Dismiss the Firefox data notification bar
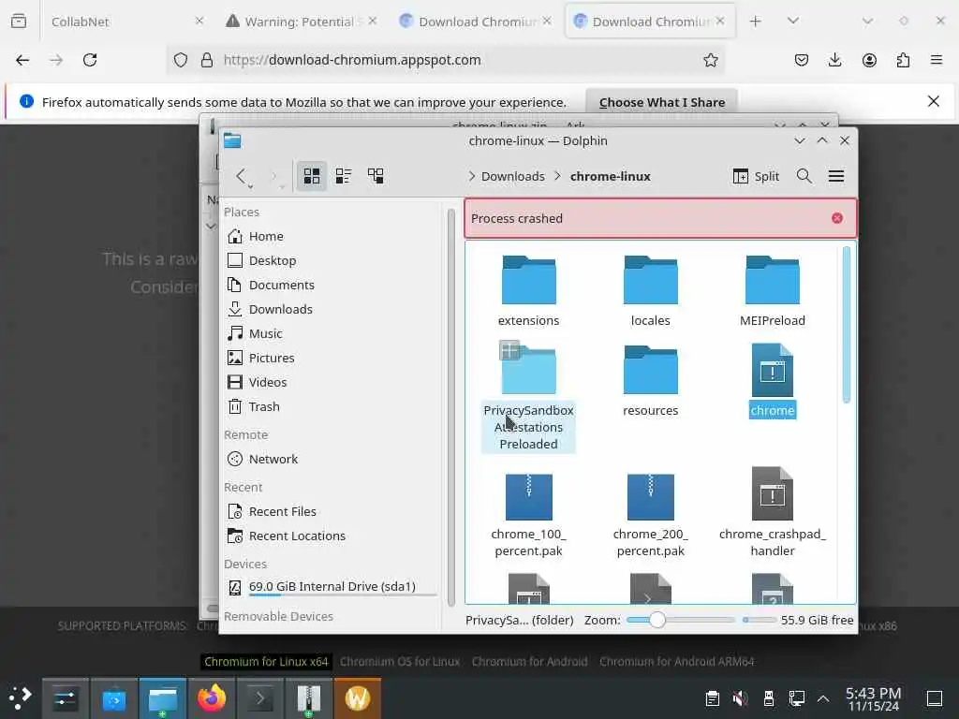959x719 pixels. tap(934, 101)
